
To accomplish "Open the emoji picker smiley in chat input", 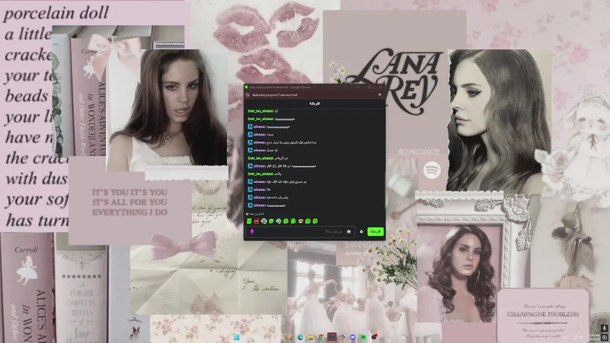I will coord(348,232).
